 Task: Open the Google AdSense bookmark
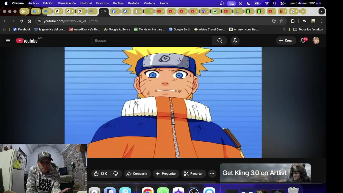pyautogui.click(x=117, y=29)
